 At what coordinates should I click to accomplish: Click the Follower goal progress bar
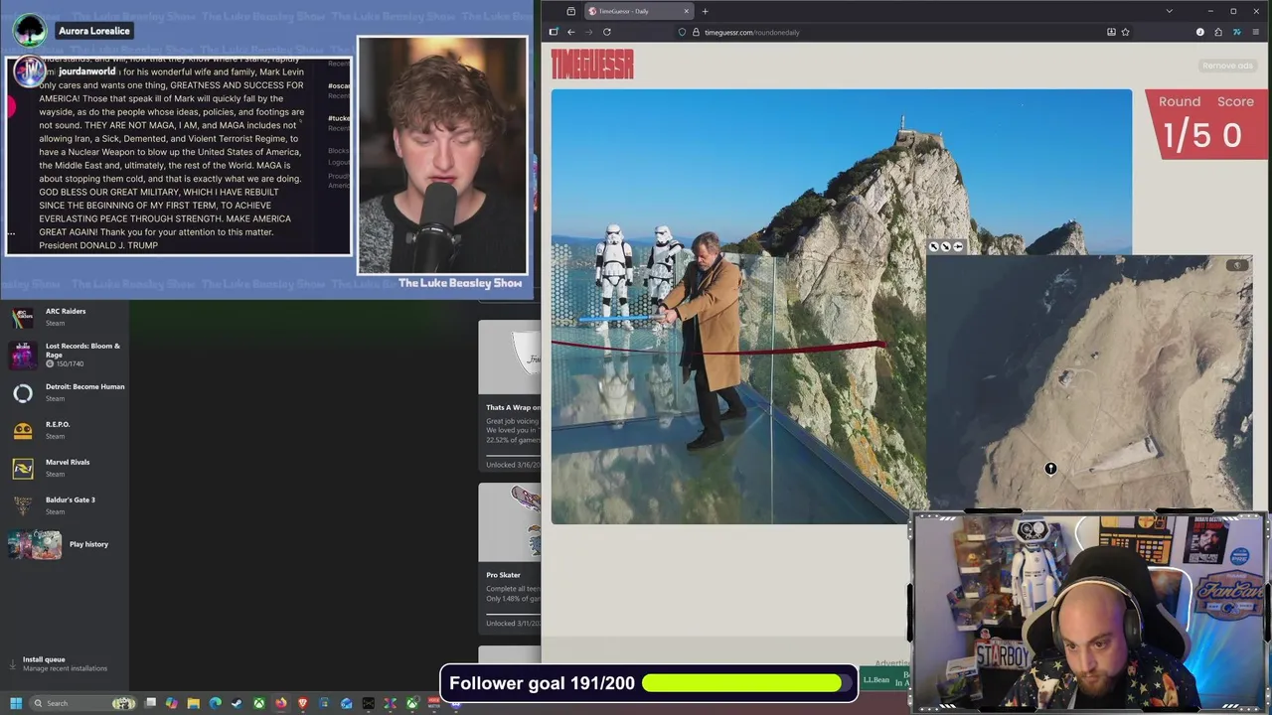pos(747,683)
